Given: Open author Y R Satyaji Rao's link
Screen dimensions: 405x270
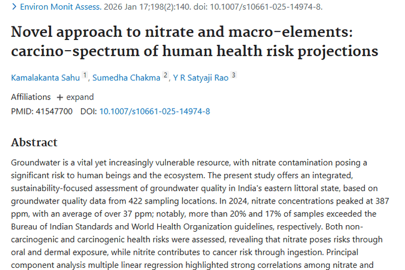Looking at the screenshot, I should (x=200, y=77).
